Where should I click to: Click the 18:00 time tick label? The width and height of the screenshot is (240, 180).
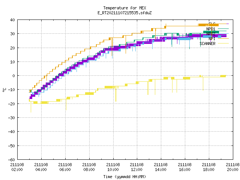(208, 169)
